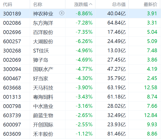Click the -3.90% change value
161x139 pixels.
pos(84,87)
